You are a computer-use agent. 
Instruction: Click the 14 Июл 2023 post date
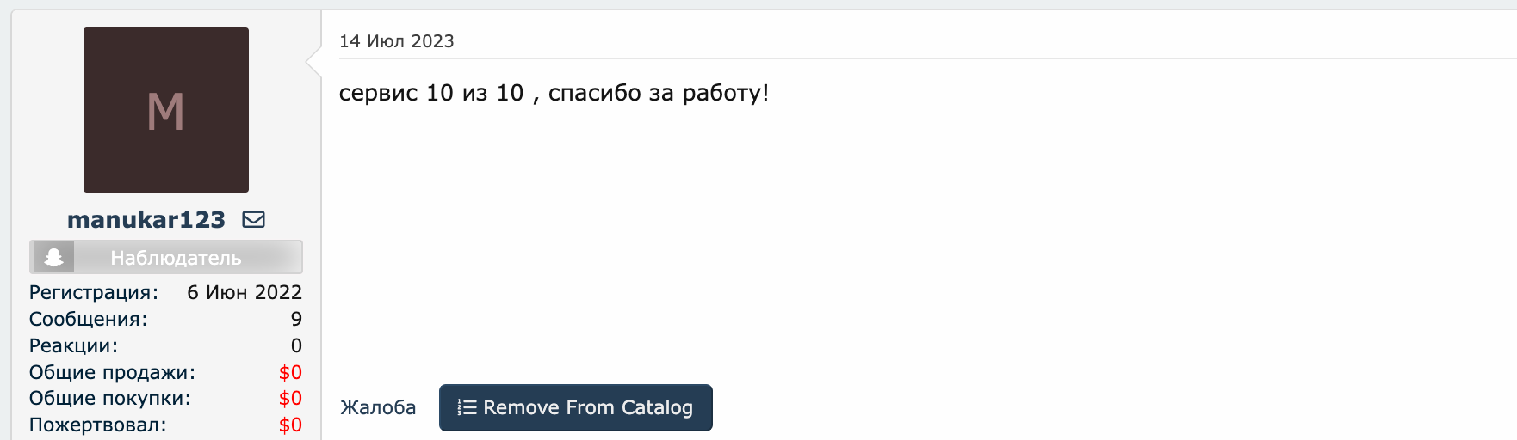pos(397,41)
